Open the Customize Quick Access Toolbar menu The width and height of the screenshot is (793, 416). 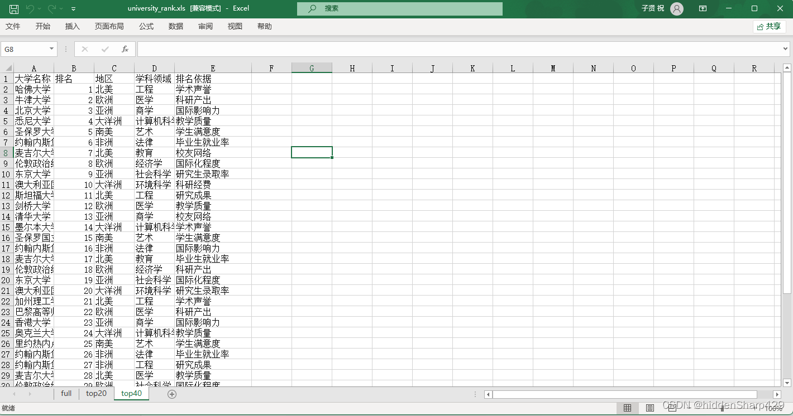pyautogui.click(x=74, y=9)
